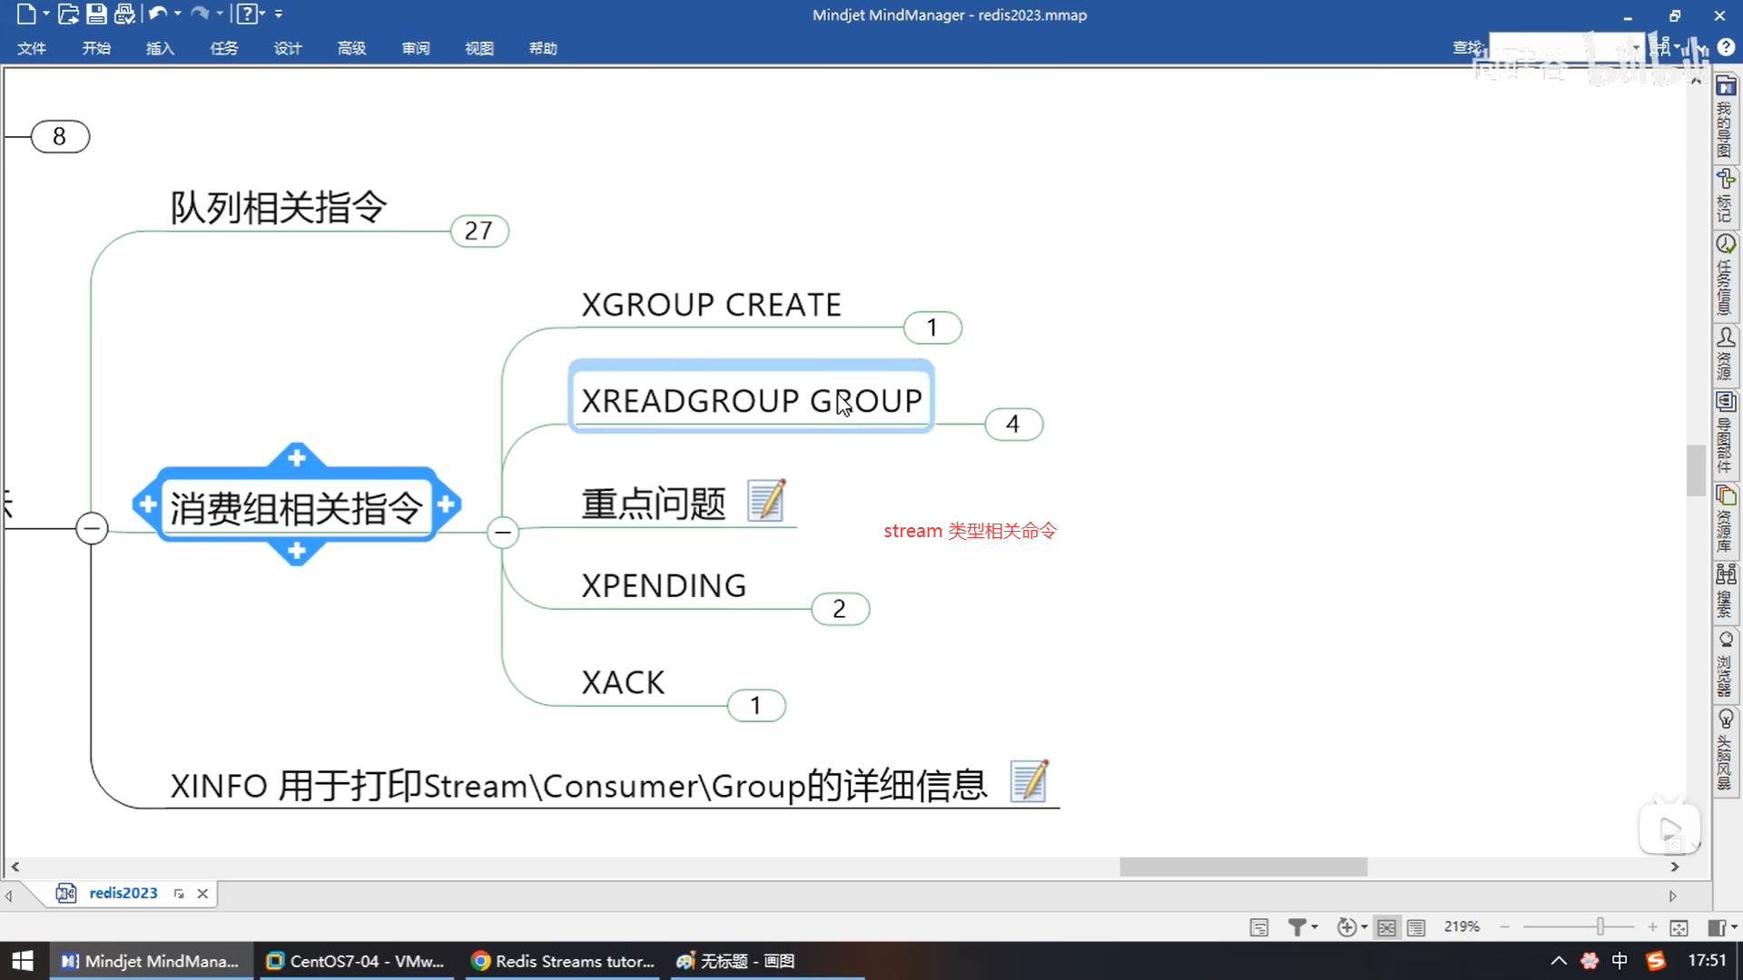Open new document dropdown arrow
The width and height of the screenshot is (1743, 980).
pyautogui.click(x=45, y=14)
